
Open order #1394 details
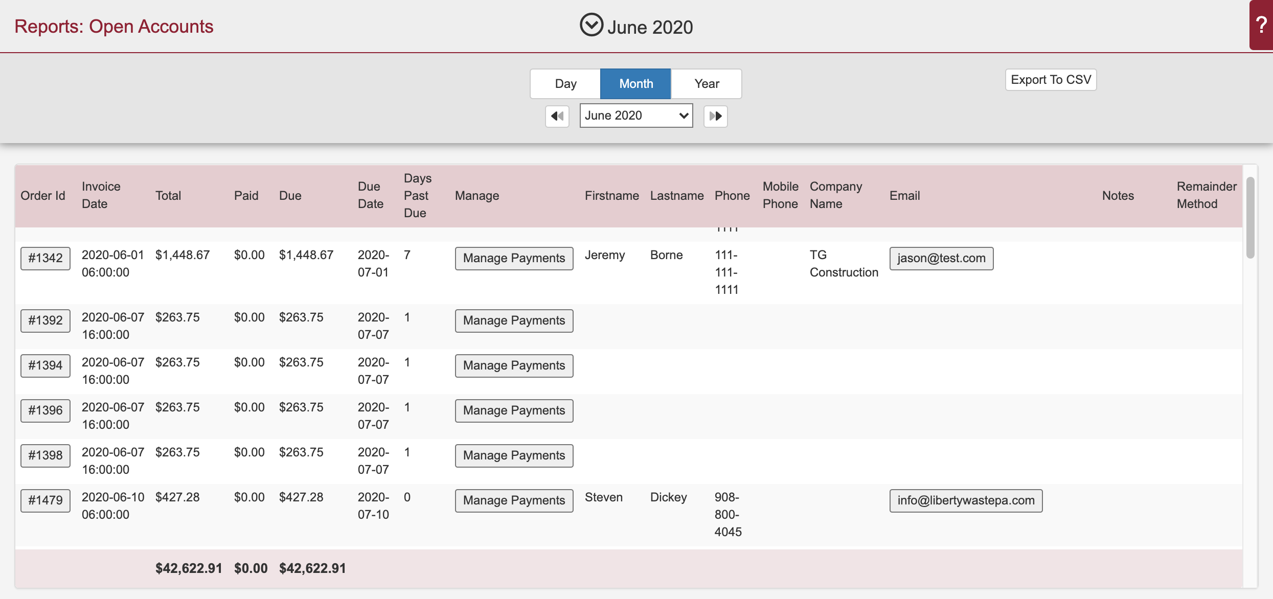point(45,365)
